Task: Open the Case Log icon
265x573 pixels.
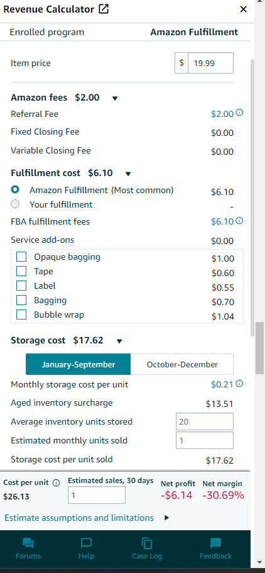Action: (x=147, y=543)
